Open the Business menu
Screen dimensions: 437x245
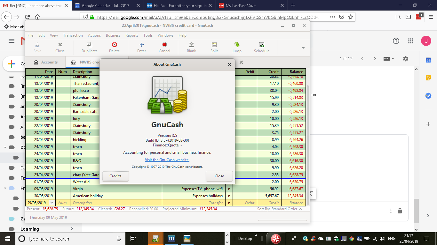[x=113, y=35]
